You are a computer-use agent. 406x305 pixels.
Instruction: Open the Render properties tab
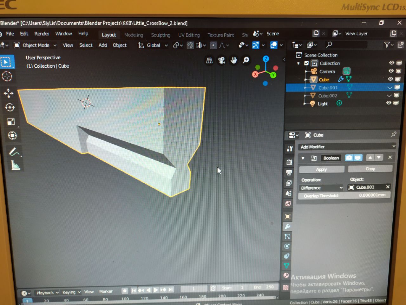coord(289,162)
